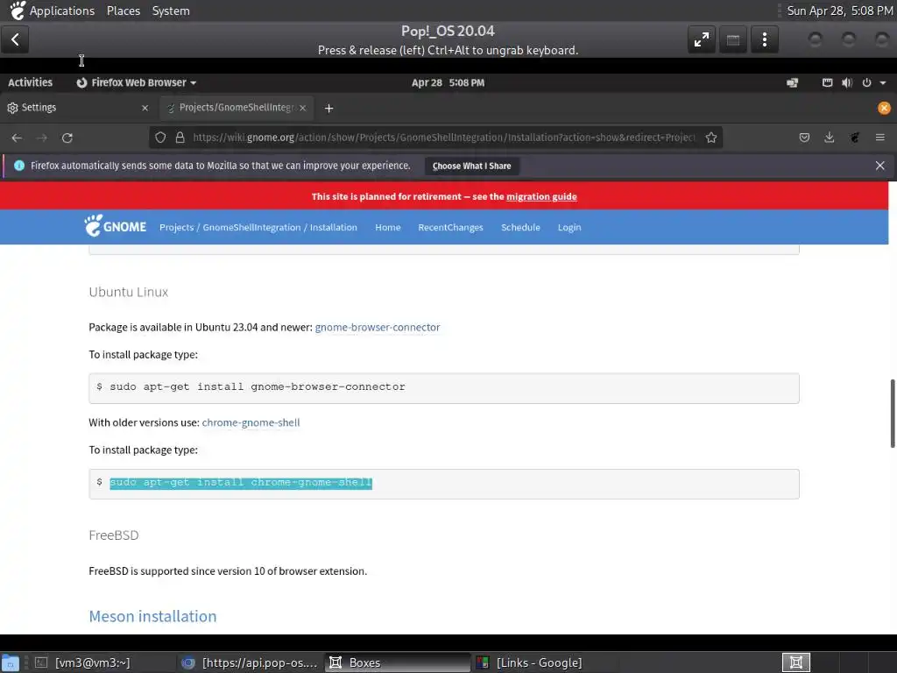897x673 pixels.
Task: Click the site security padlock icon
Action: coord(180,138)
